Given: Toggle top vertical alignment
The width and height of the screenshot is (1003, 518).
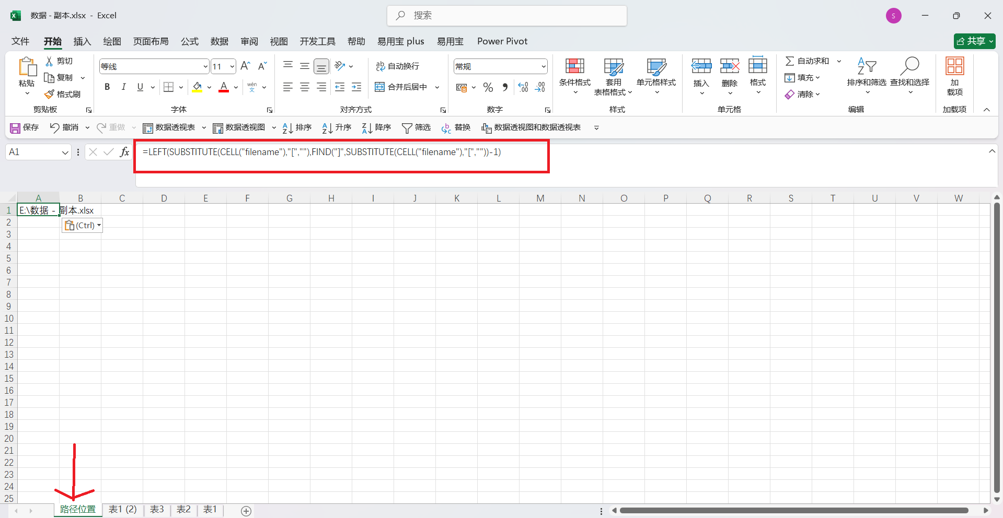Looking at the screenshot, I should tap(288, 66).
